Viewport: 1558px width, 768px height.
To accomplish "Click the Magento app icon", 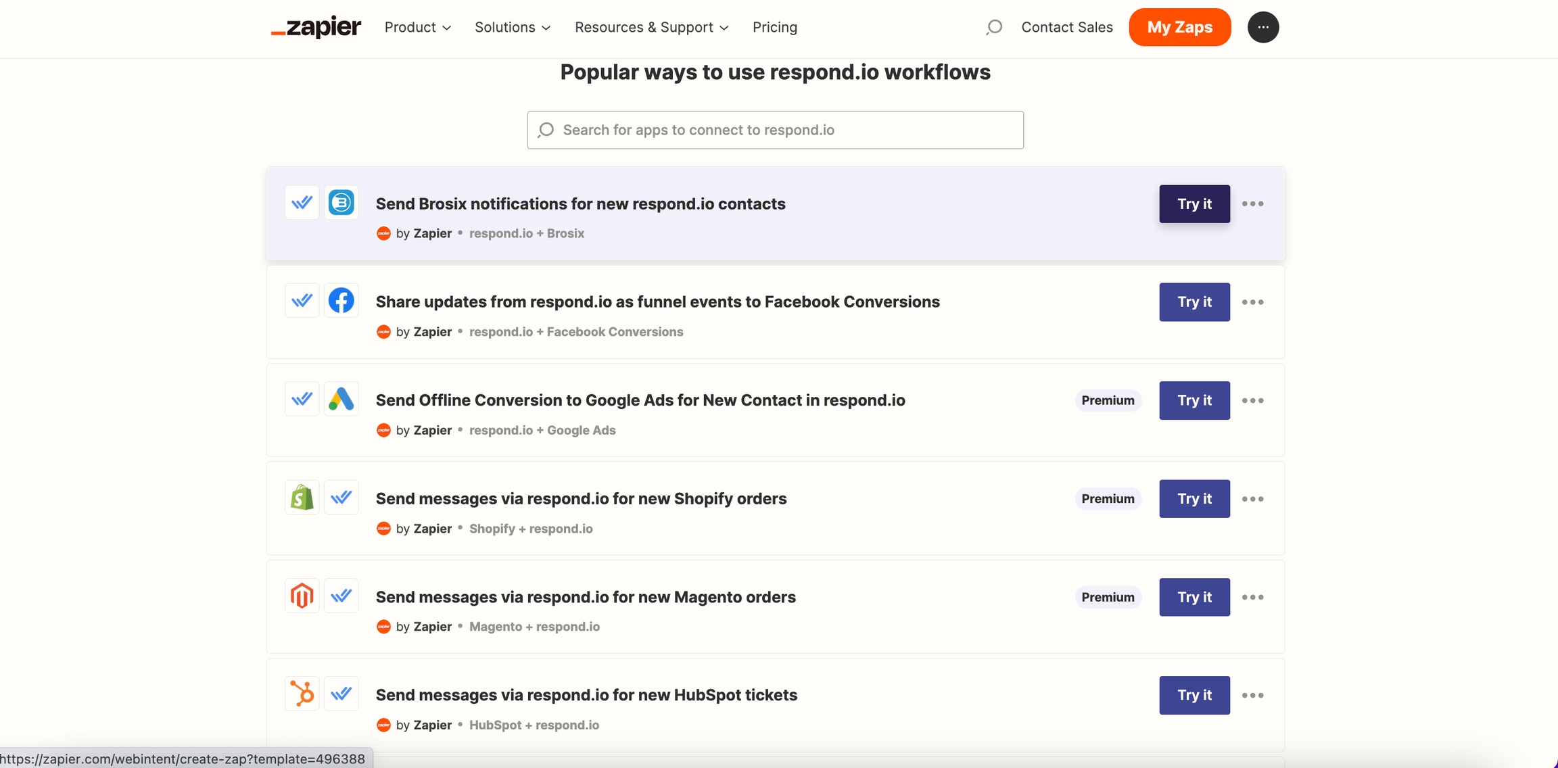I will coord(302,596).
